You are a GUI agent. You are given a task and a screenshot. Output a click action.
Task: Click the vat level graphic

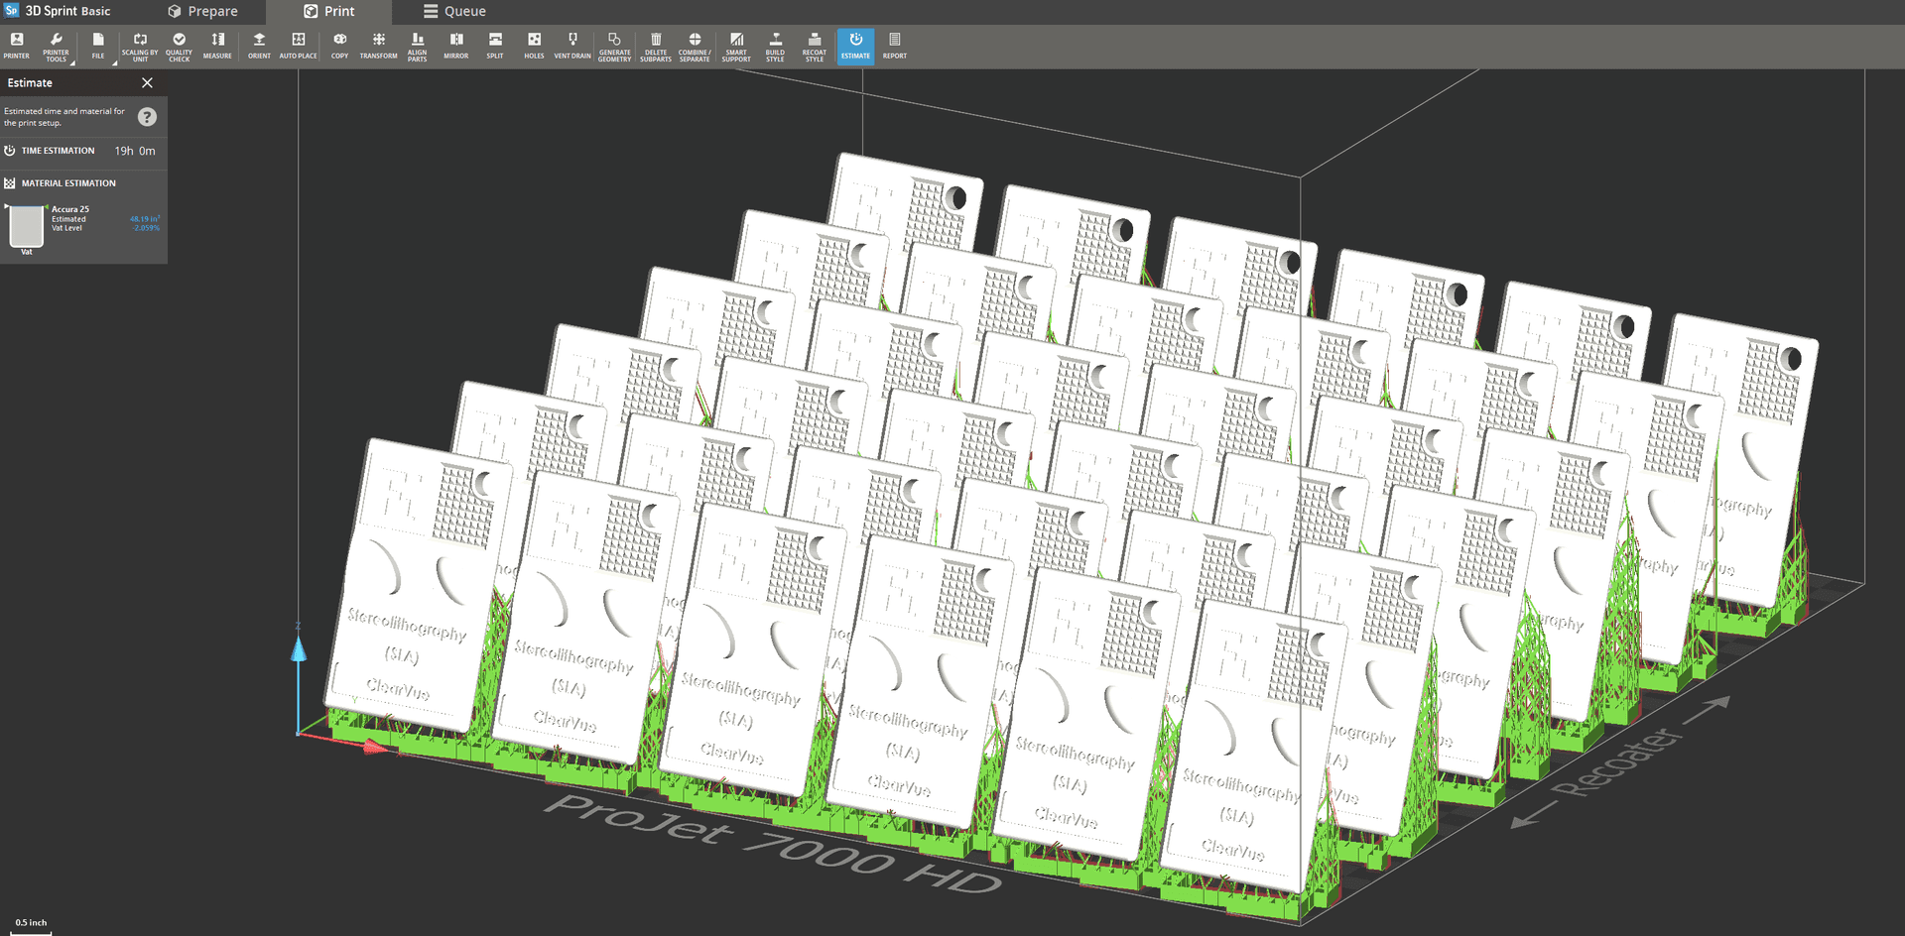click(x=27, y=227)
